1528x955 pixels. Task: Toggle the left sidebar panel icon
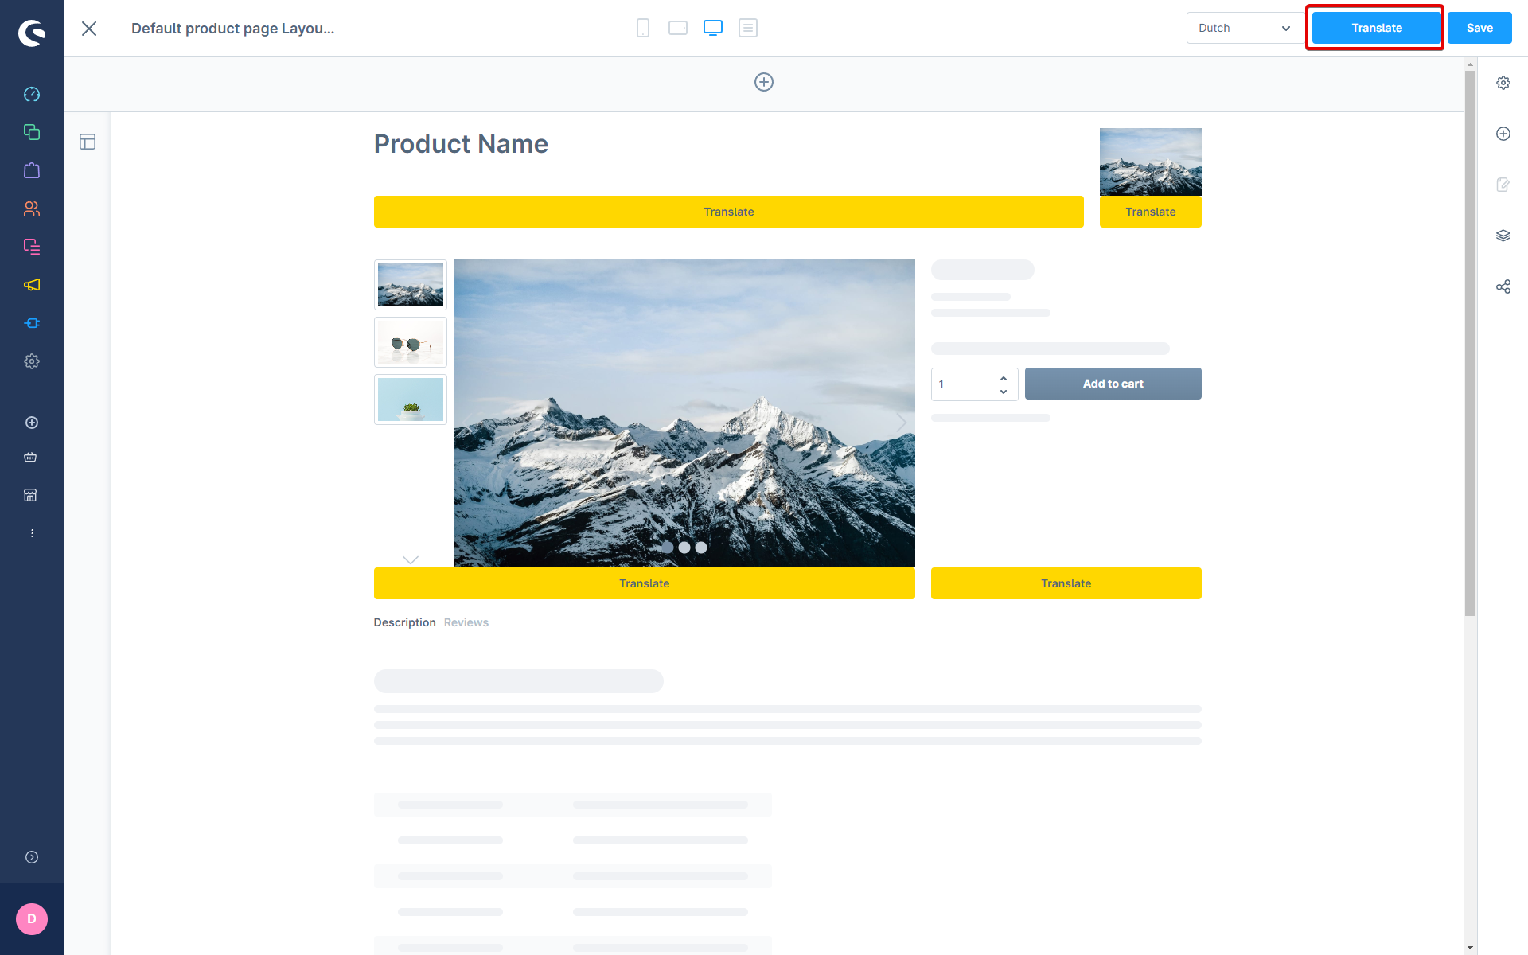(x=87, y=141)
